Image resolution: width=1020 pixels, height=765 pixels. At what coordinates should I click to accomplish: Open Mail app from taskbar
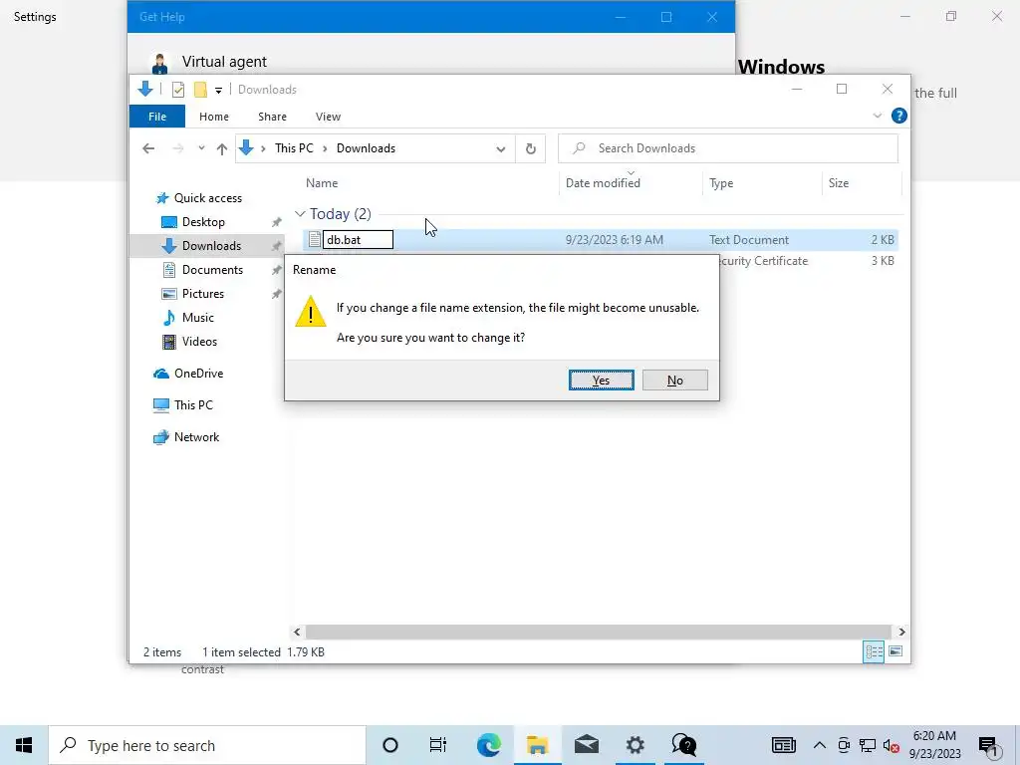[586, 745]
